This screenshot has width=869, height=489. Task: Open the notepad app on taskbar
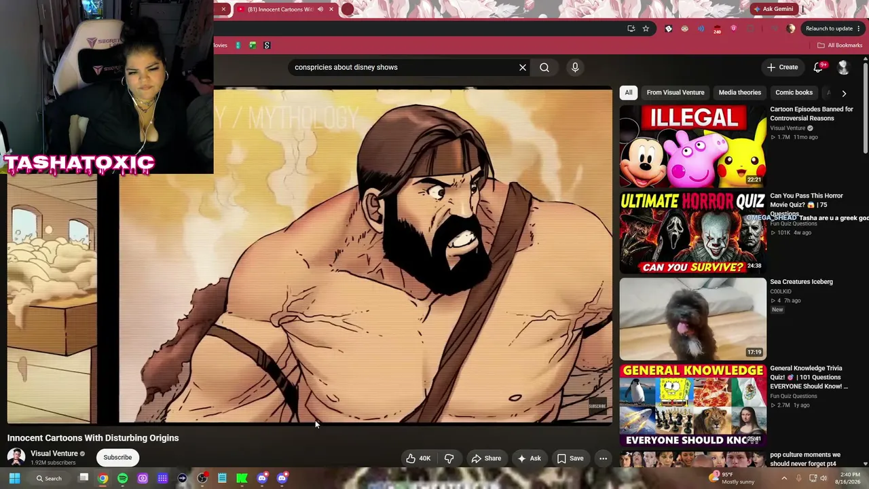coord(222,478)
